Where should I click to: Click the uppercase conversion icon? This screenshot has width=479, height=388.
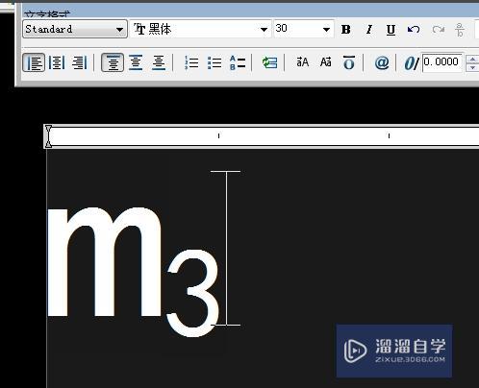pyautogui.click(x=302, y=61)
